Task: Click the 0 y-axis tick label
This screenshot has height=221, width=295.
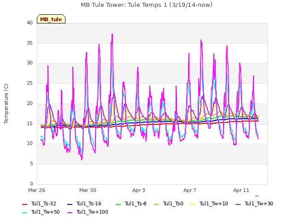Action: click(x=31, y=184)
